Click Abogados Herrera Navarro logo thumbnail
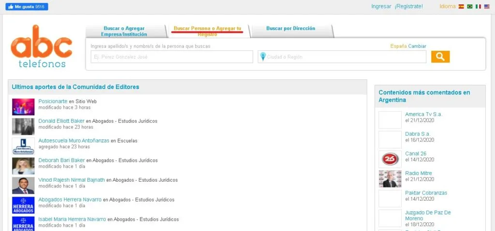 pyautogui.click(x=23, y=205)
